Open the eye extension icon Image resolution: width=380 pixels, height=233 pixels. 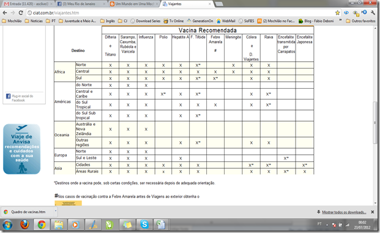click(x=346, y=13)
